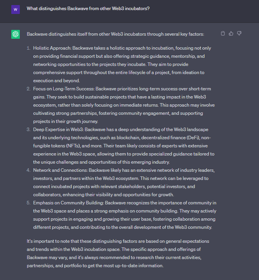Click list number 1 marker

(28, 48)
